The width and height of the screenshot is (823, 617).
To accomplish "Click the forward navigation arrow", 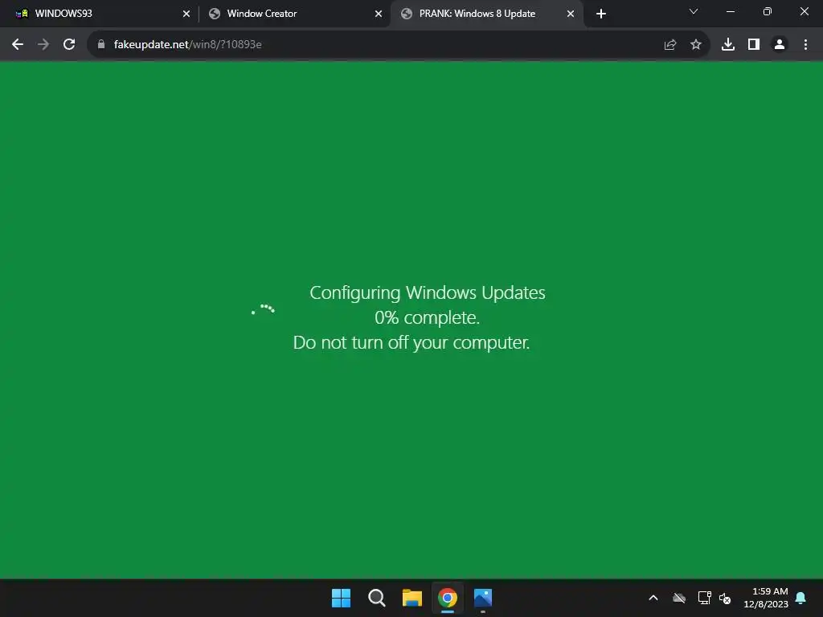I will pyautogui.click(x=43, y=45).
